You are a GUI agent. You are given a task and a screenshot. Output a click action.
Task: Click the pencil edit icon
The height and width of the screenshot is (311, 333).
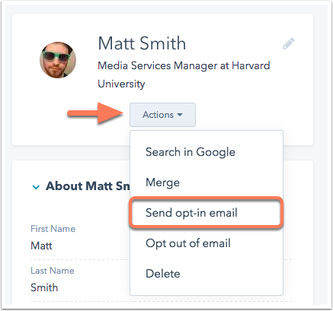point(289,43)
